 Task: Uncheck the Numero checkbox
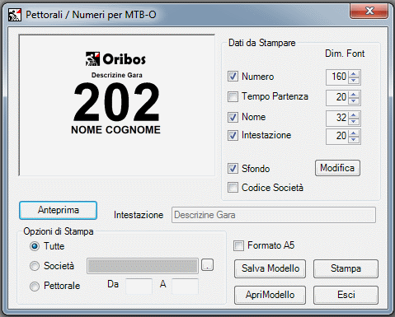click(233, 77)
